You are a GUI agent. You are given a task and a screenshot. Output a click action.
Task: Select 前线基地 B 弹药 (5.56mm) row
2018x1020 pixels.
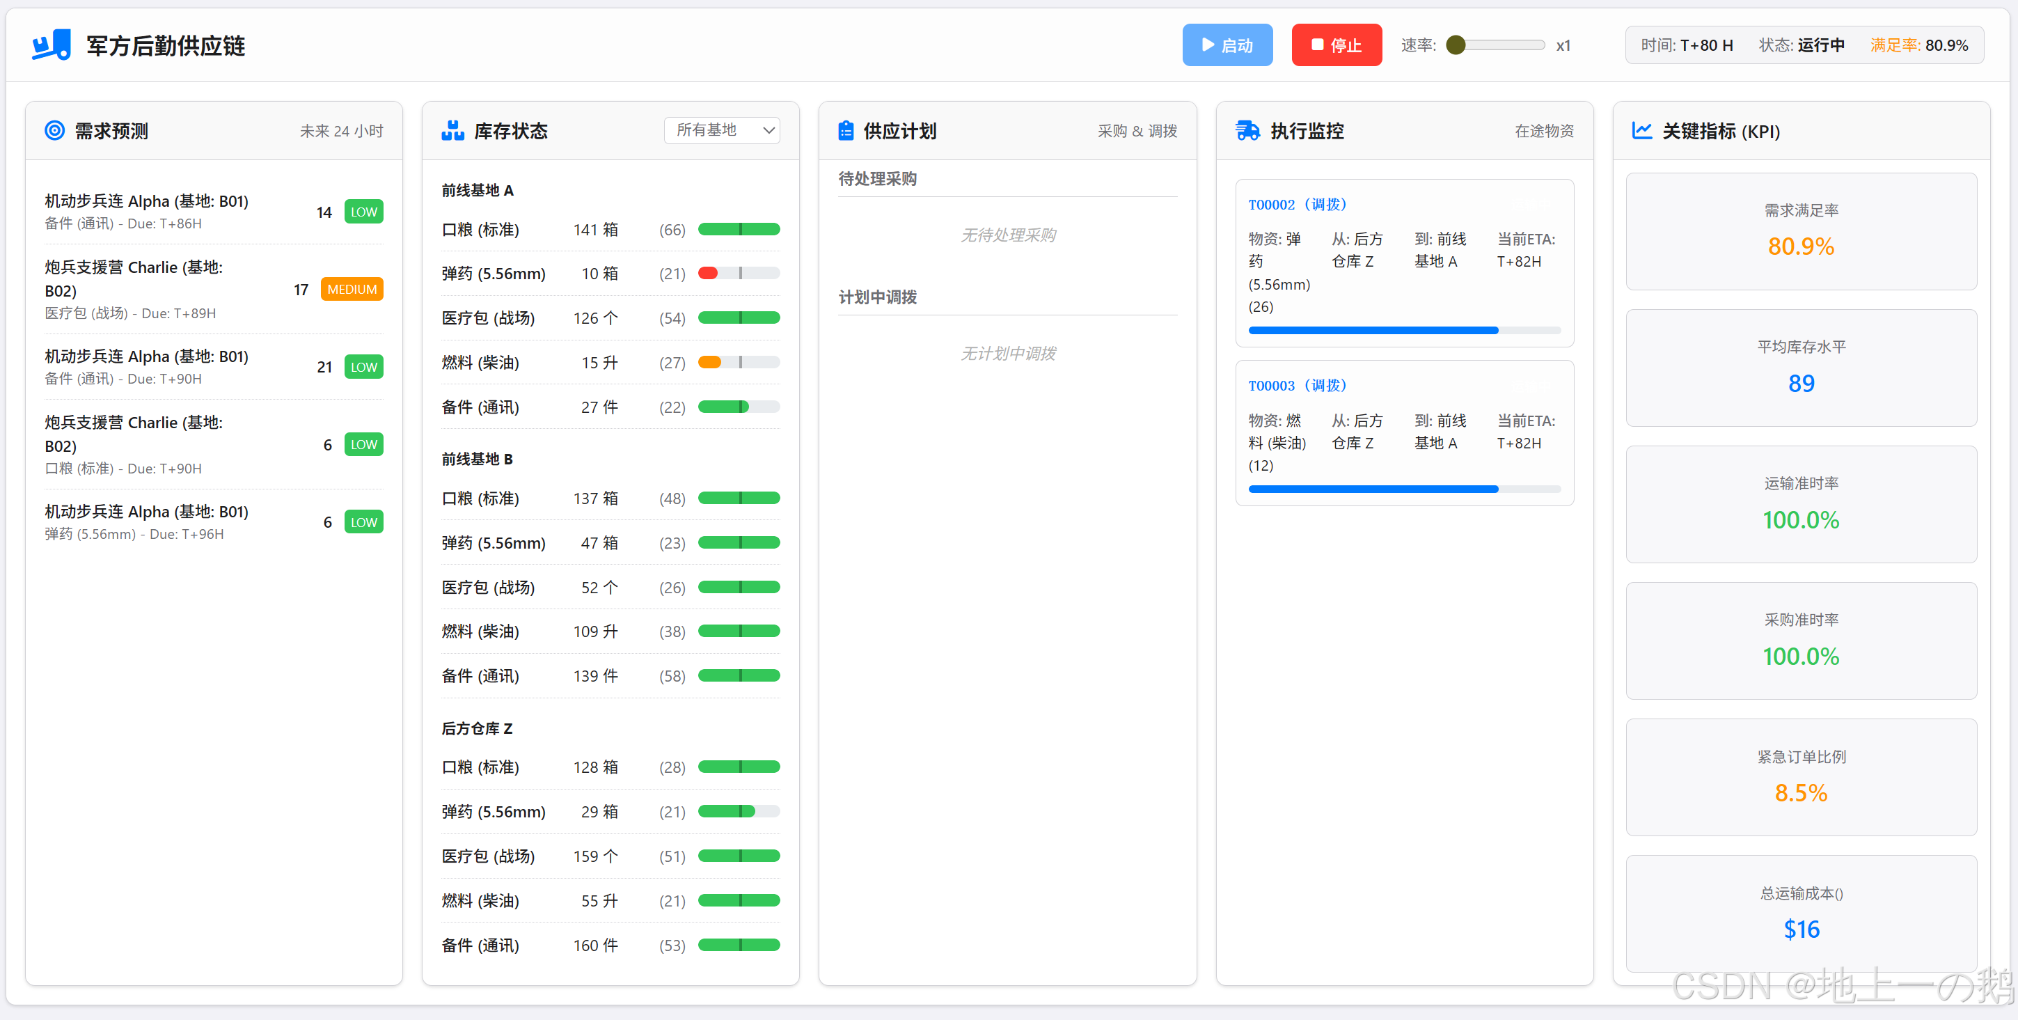pos(610,543)
